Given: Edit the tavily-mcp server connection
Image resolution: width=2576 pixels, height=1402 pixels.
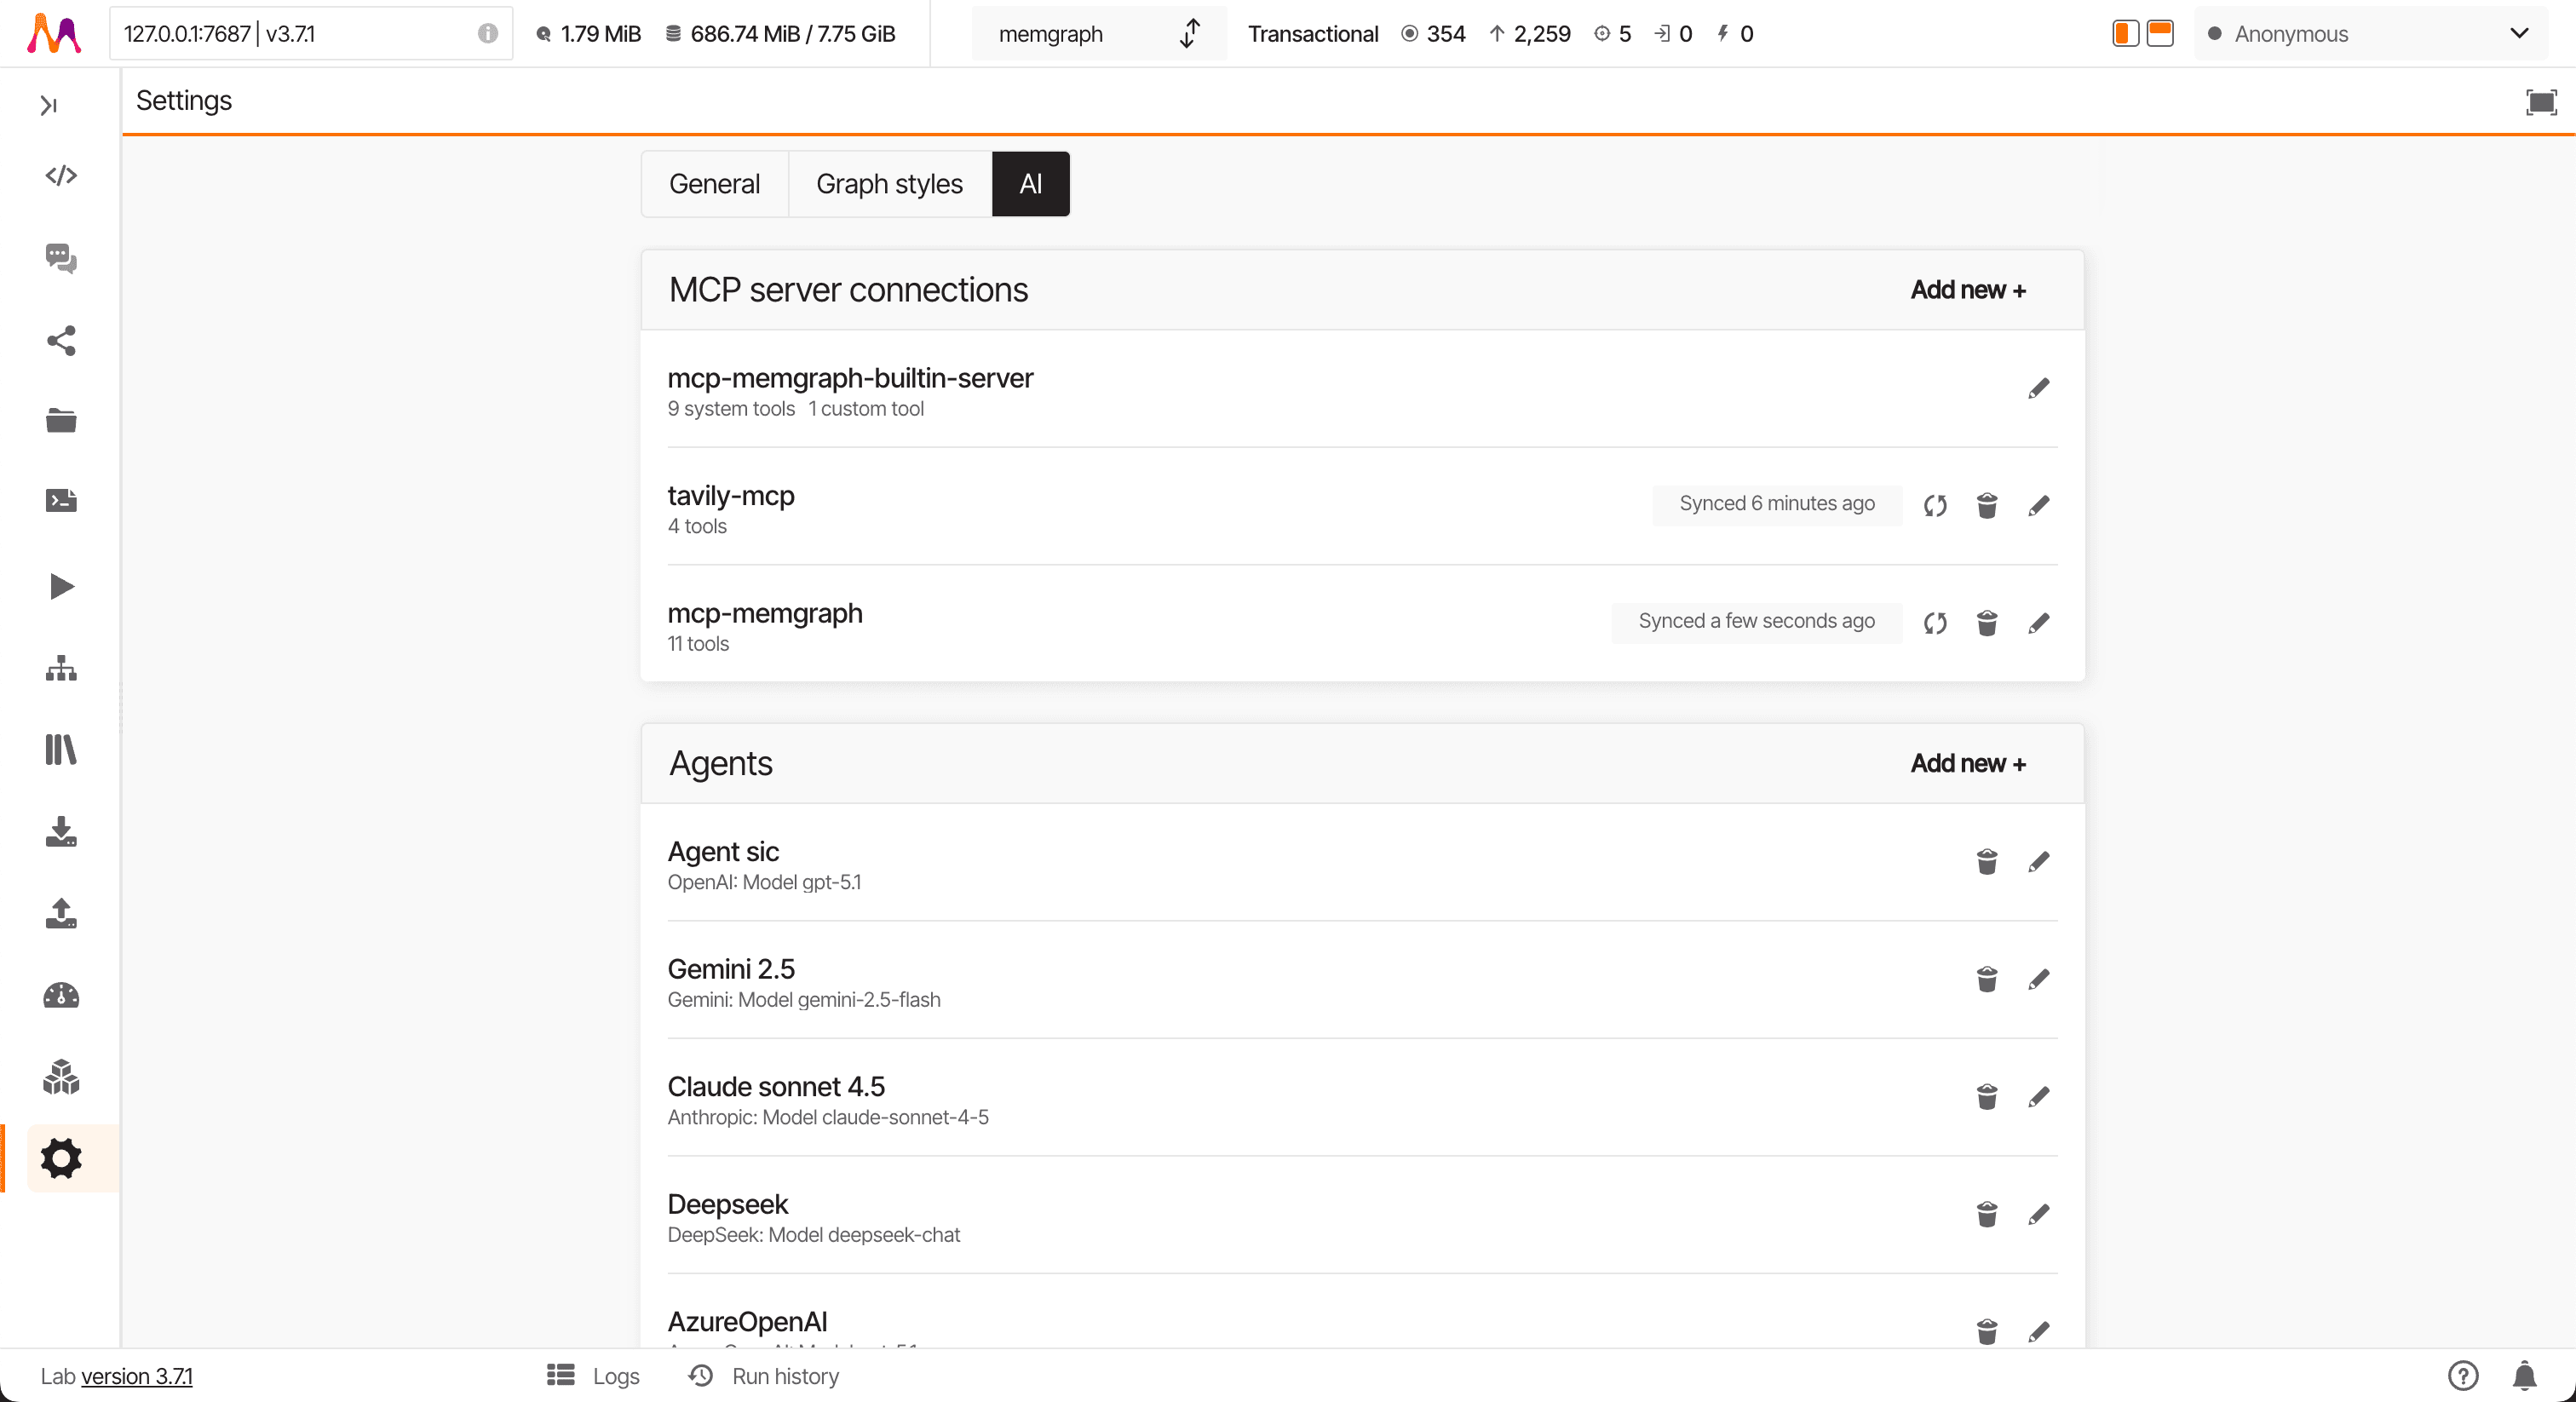Looking at the screenshot, I should (x=2040, y=506).
